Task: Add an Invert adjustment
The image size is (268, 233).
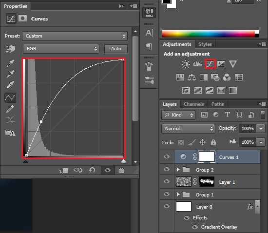Action: coord(186,91)
